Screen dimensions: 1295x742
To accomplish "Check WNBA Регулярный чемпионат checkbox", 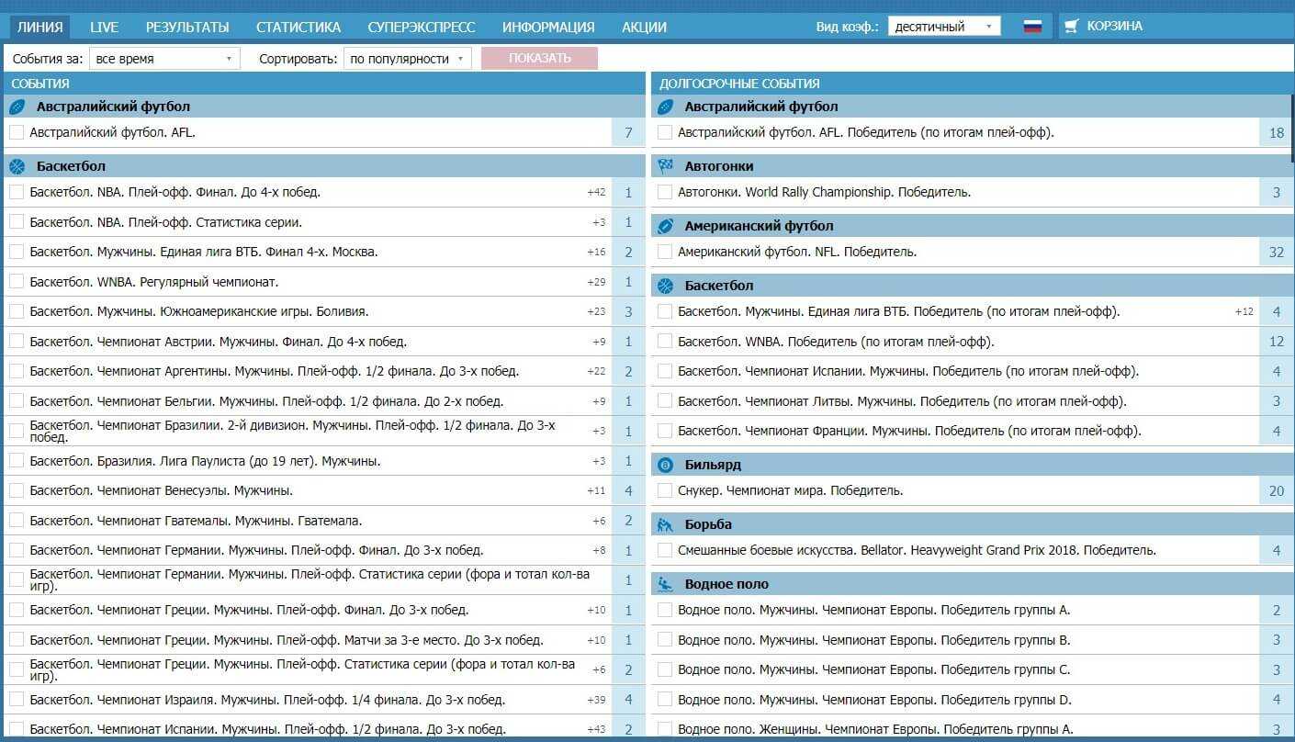I will 17,282.
